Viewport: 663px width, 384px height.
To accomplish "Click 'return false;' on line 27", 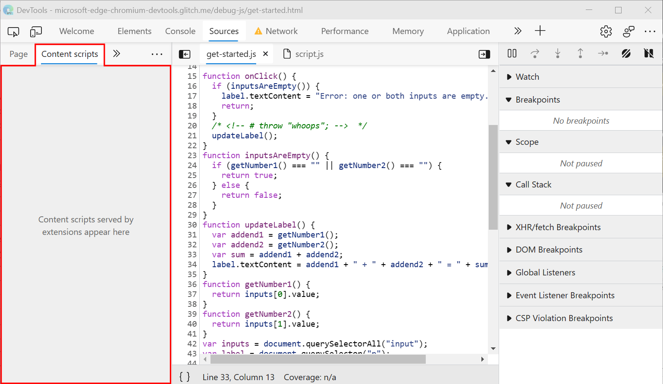I will click(x=251, y=195).
